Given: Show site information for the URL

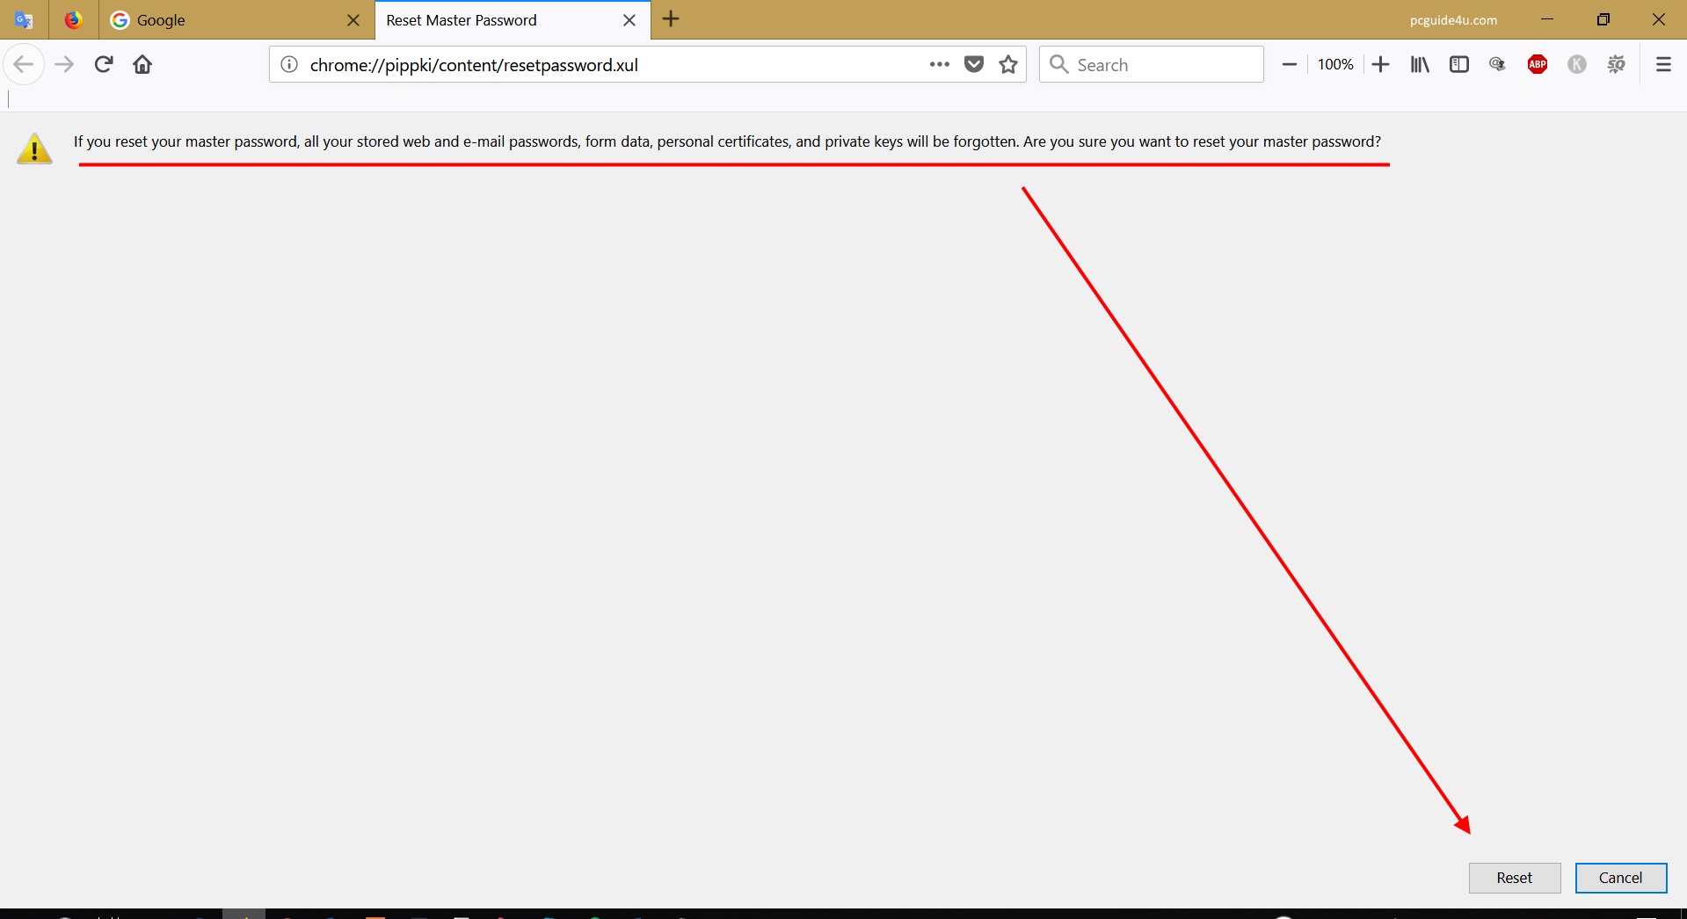Looking at the screenshot, I should pyautogui.click(x=289, y=64).
